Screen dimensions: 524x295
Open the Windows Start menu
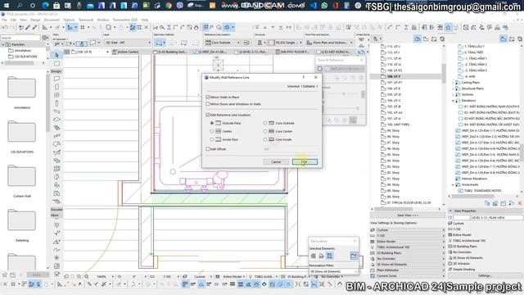(x=6, y=6)
